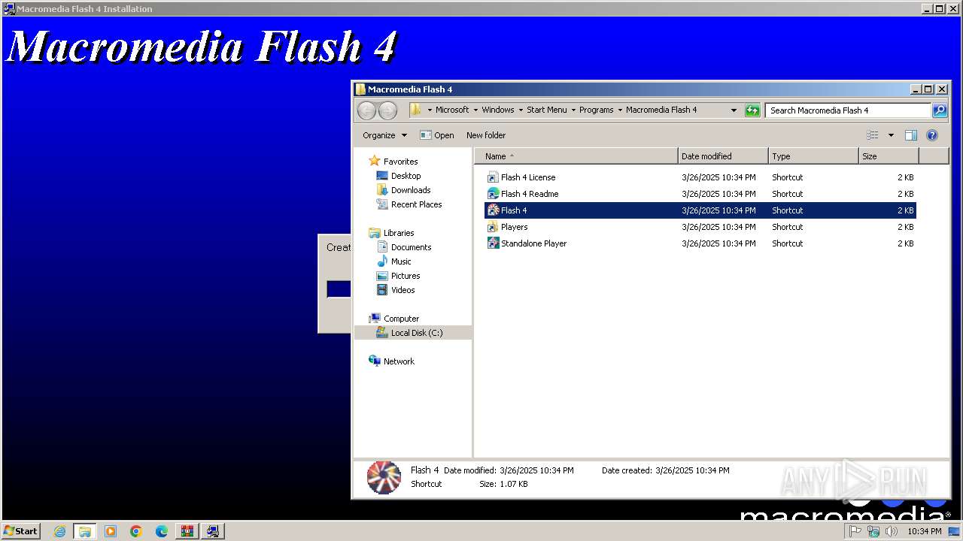
Task: Open Google Chrome from the taskbar
Action: tap(136, 531)
